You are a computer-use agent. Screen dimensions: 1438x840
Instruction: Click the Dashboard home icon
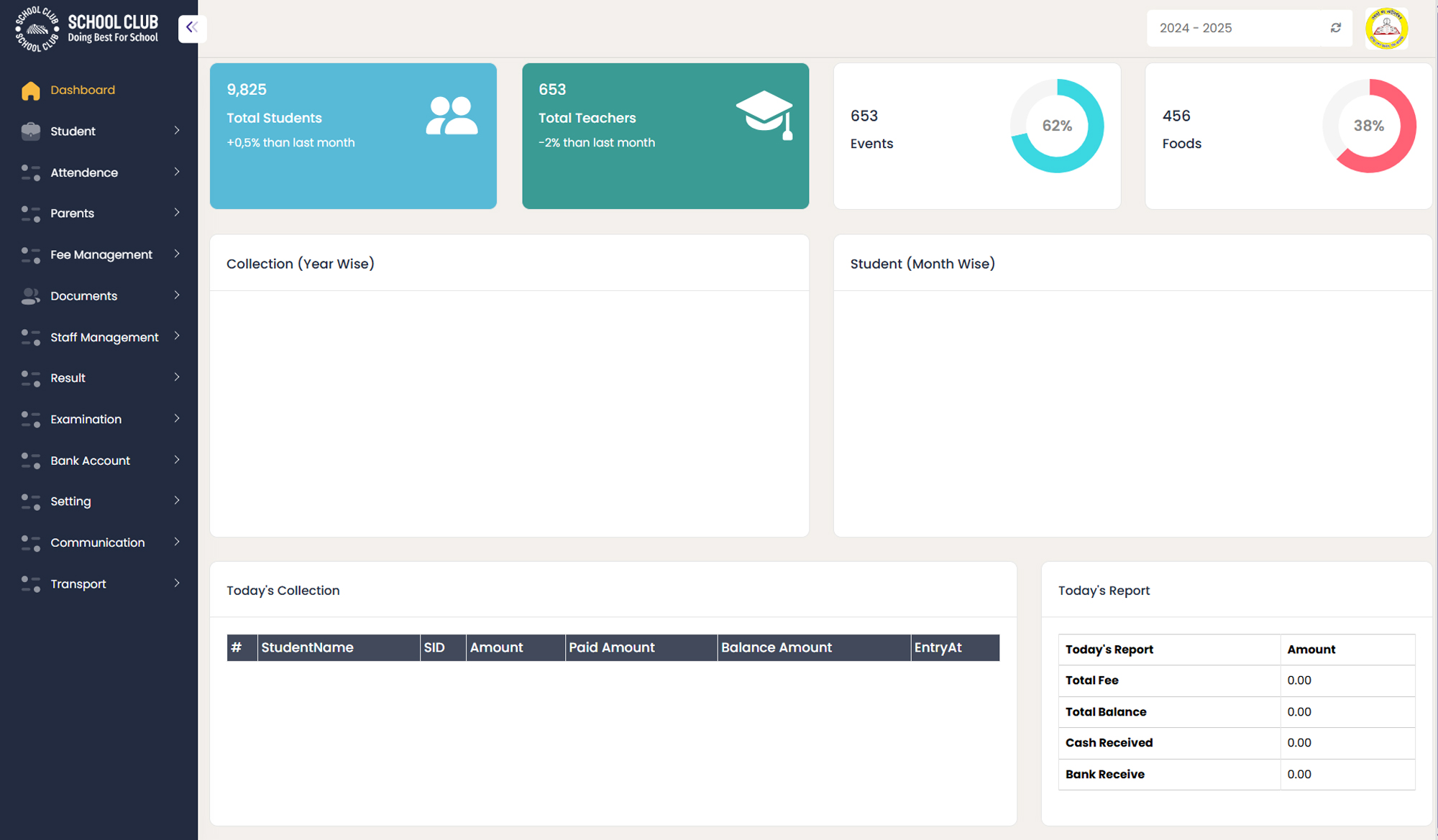pyautogui.click(x=30, y=91)
